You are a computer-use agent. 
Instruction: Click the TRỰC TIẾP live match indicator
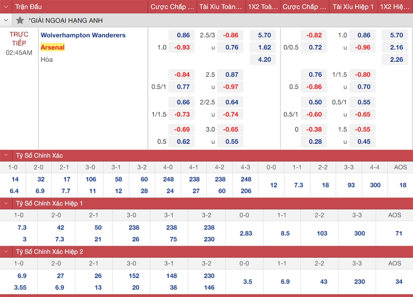tap(19, 38)
